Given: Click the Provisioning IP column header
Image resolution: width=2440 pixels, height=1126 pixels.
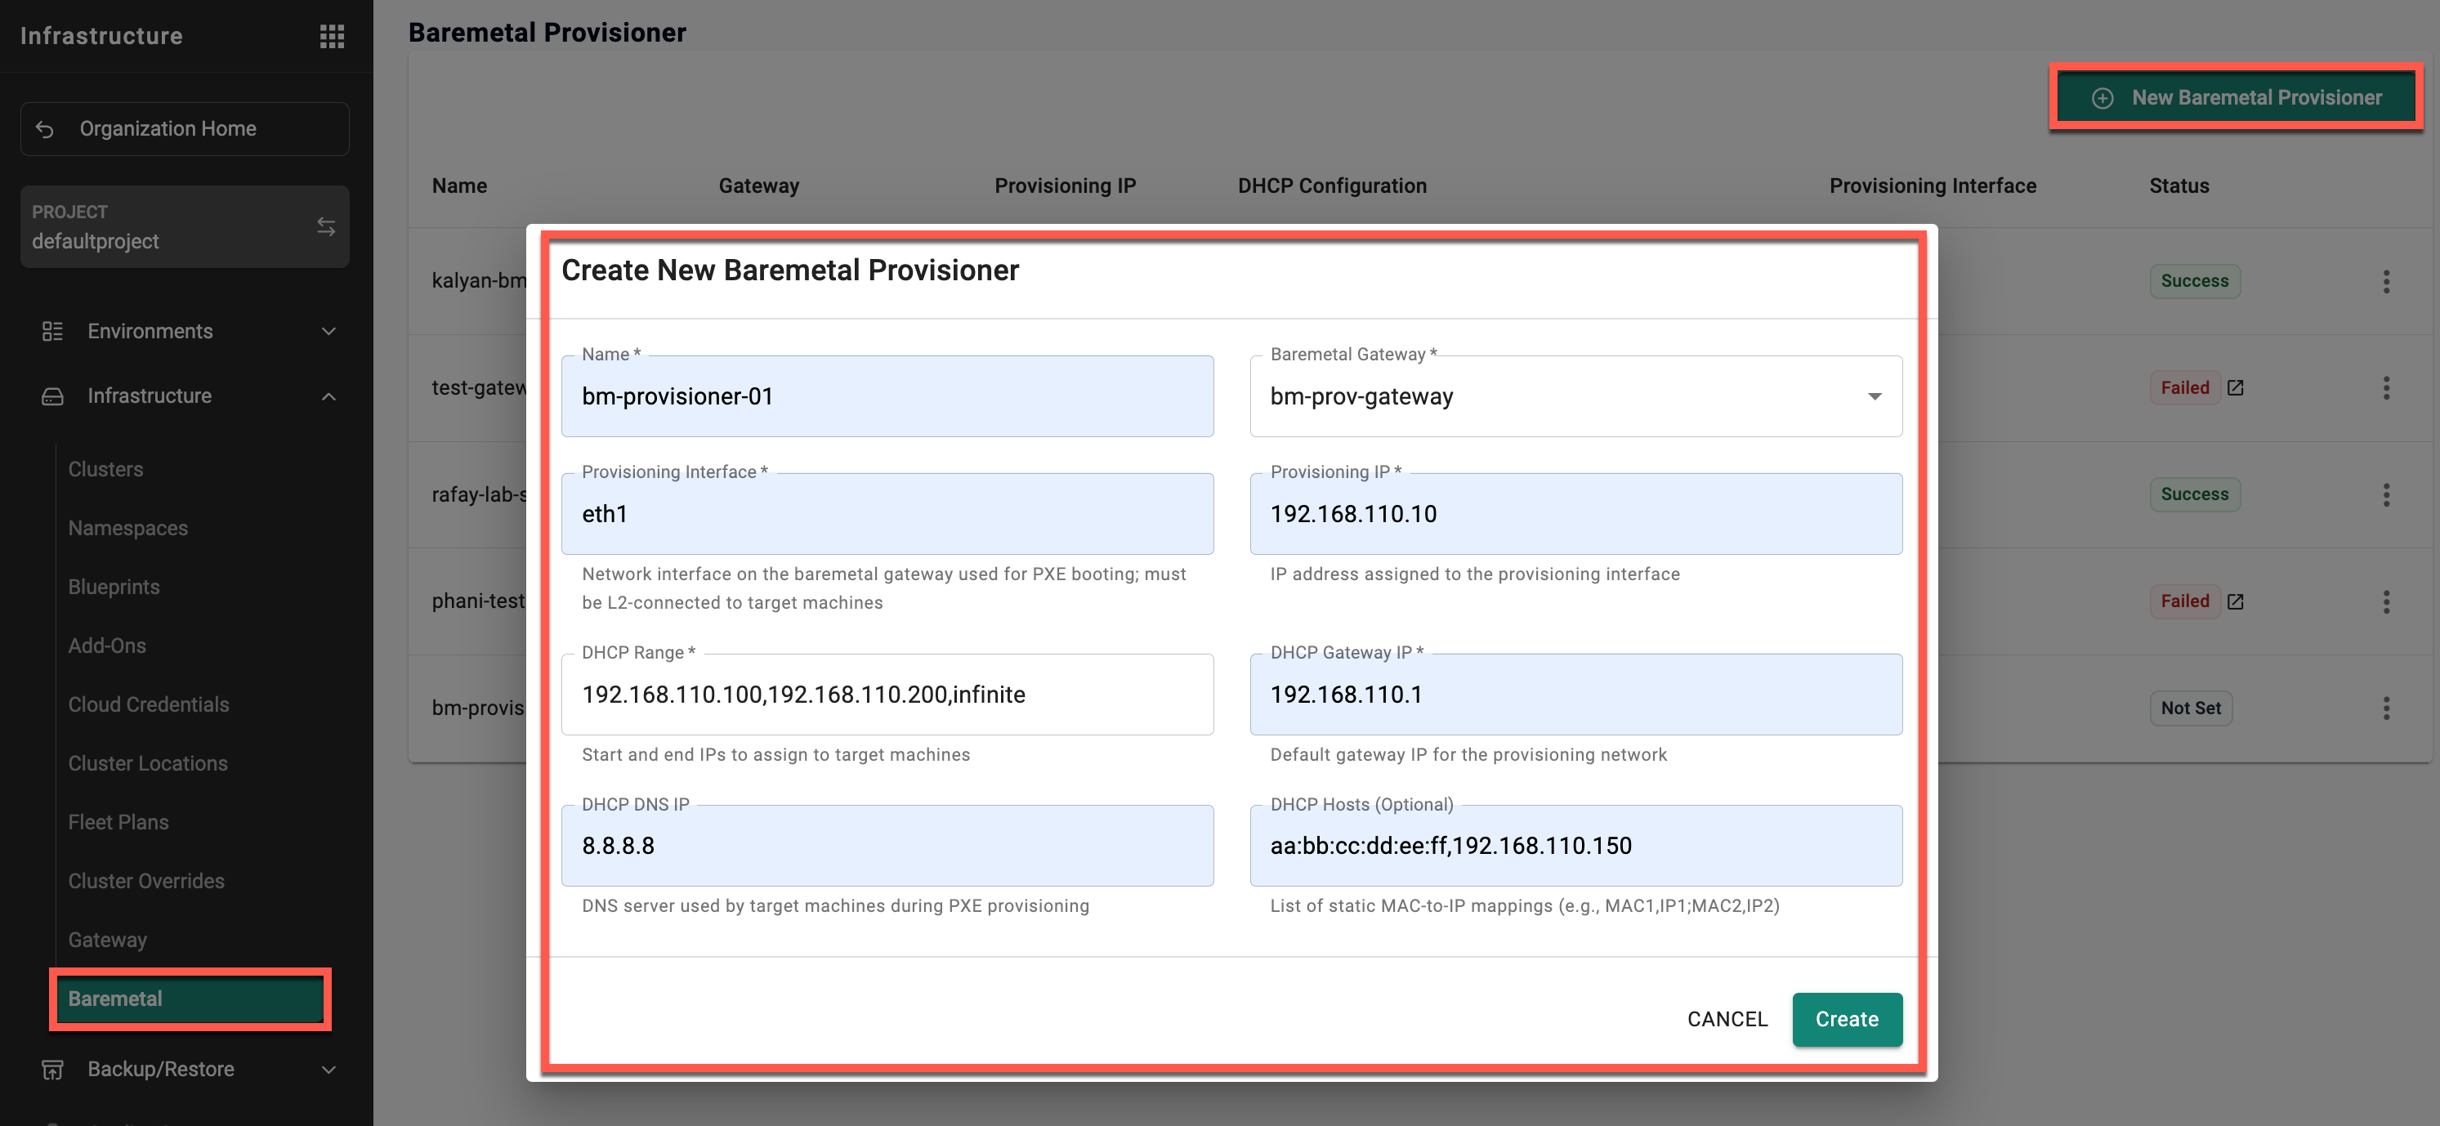Looking at the screenshot, I should [x=1065, y=185].
